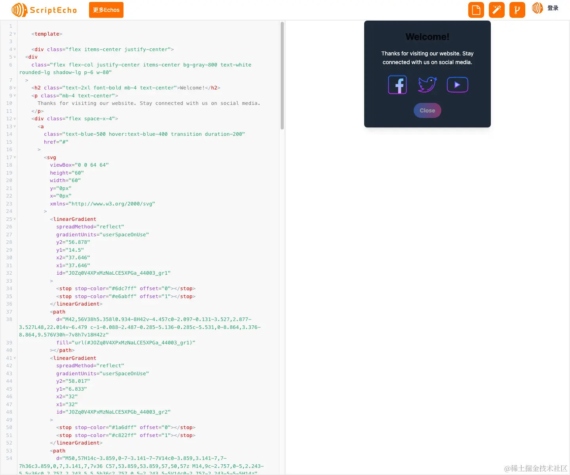Image resolution: width=570 pixels, height=475 pixels.
Task: Click the height="60" attribute line
Action: tap(67, 173)
